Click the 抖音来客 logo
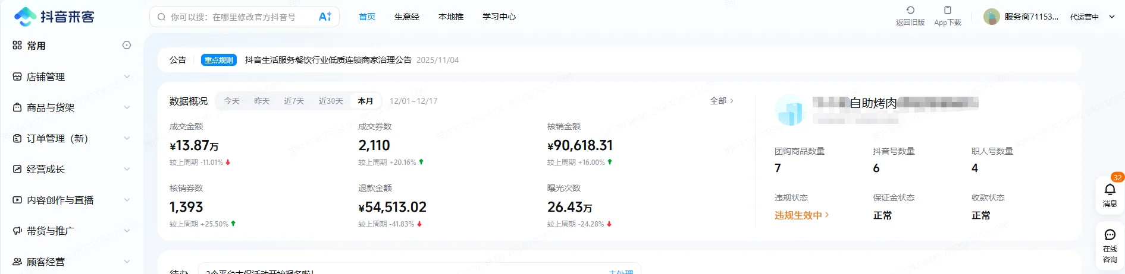 (54, 17)
